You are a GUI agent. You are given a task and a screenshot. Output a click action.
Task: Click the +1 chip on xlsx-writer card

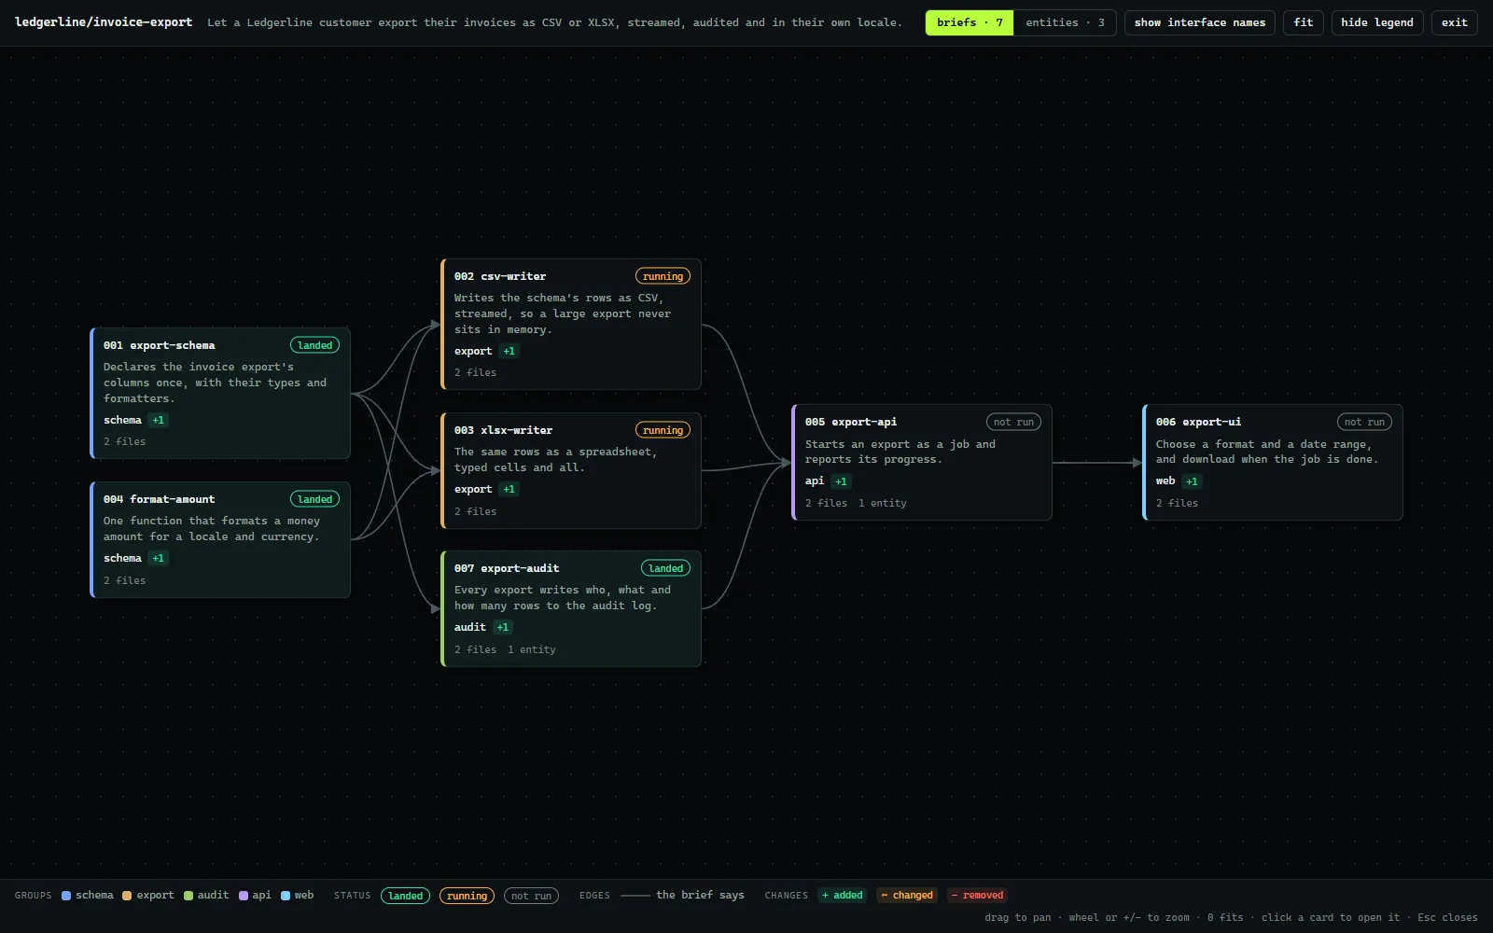pyautogui.click(x=509, y=489)
